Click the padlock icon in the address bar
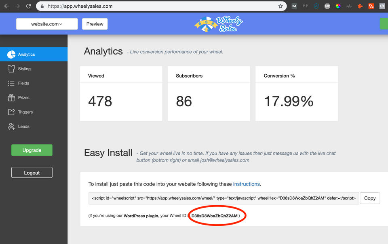Viewport: 388px width, 244px height. (x=42, y=6)
